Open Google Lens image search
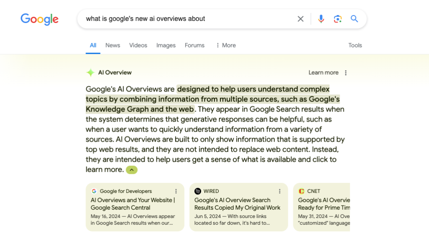429x236 pixels. pyautogui.click(x=338, y=19)
